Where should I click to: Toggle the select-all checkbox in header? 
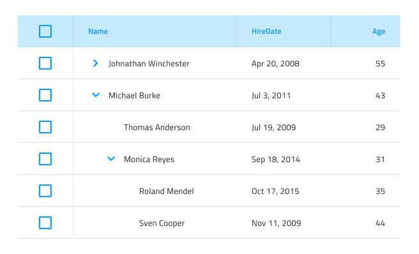point(45,31)
